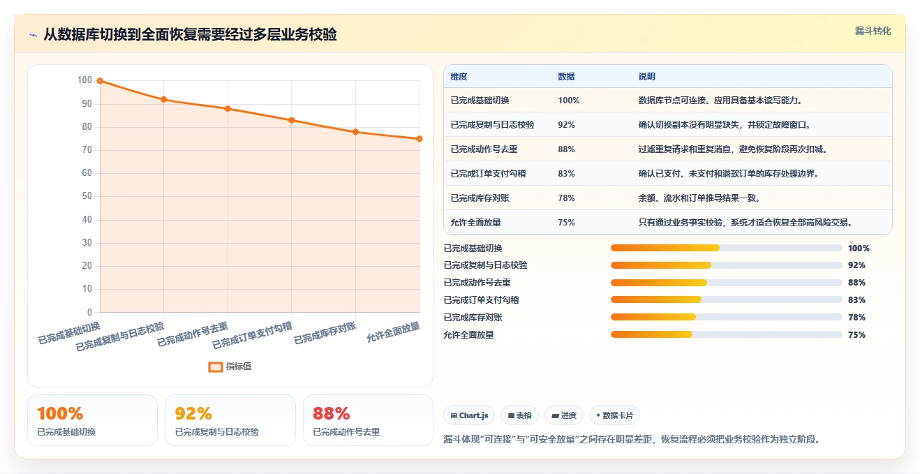
Task: Click the 75% value in the table
Action: click(x=567, y=223)
